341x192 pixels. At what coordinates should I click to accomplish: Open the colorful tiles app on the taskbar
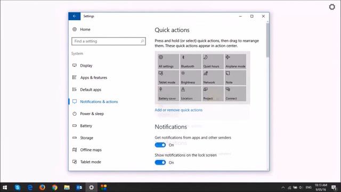pos(104,187)
